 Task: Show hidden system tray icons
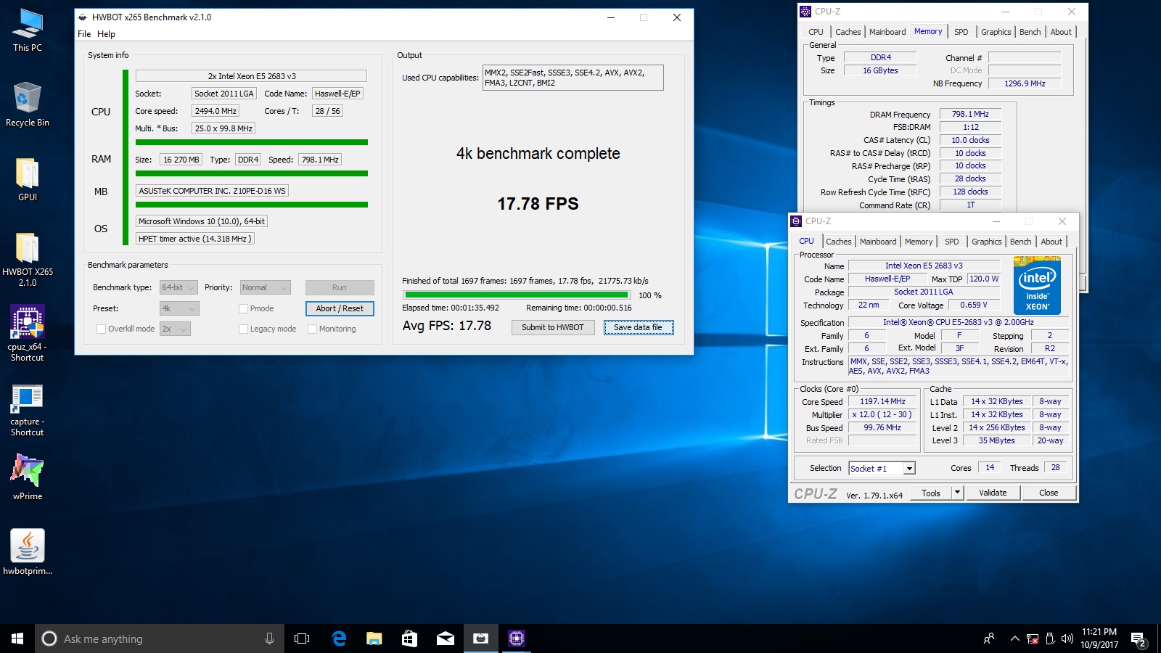pyautogui.click(x=1014, y=638)
